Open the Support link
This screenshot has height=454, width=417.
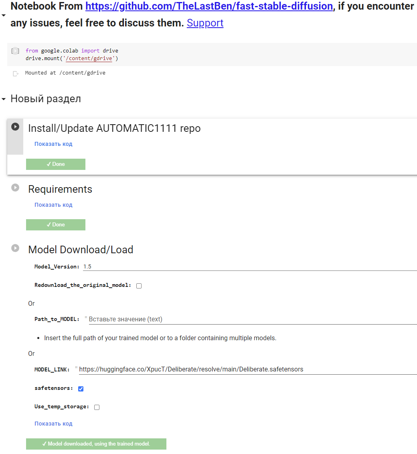coord(205,23)
